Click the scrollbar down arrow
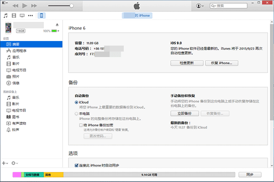274x182 pixels. point(272,166)
